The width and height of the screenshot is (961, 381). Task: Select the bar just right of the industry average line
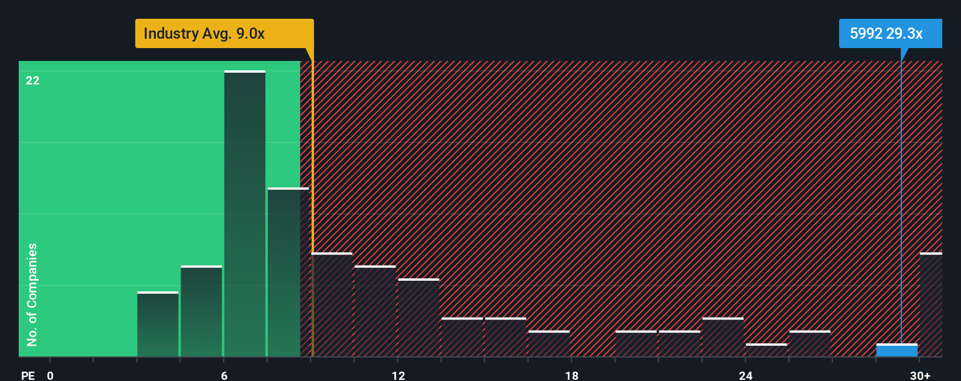click(x=332, y=305)
